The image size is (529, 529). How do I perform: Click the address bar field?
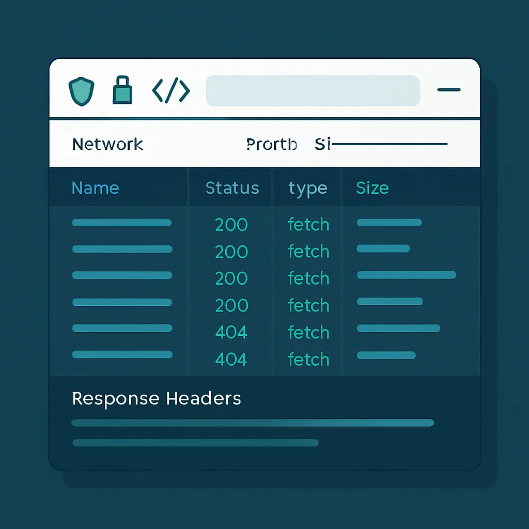coord(313,91)
